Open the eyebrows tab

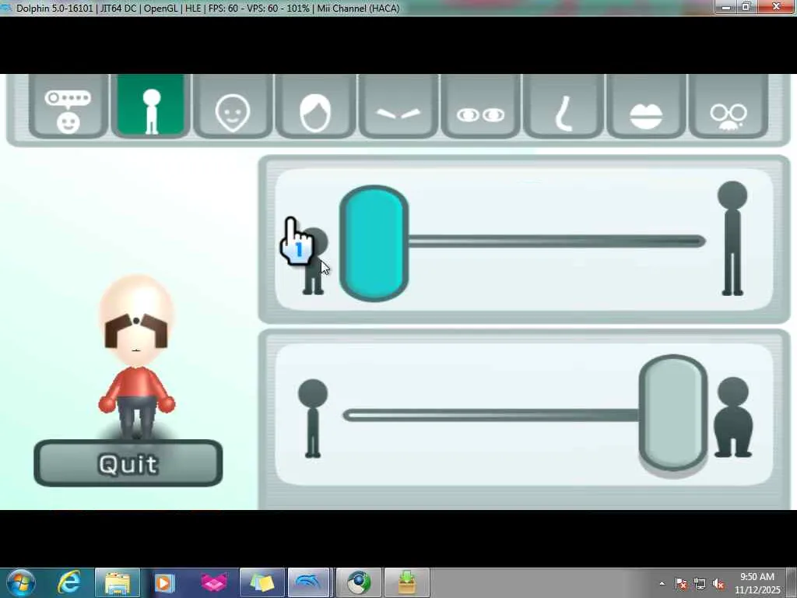[x=398, y=106]
